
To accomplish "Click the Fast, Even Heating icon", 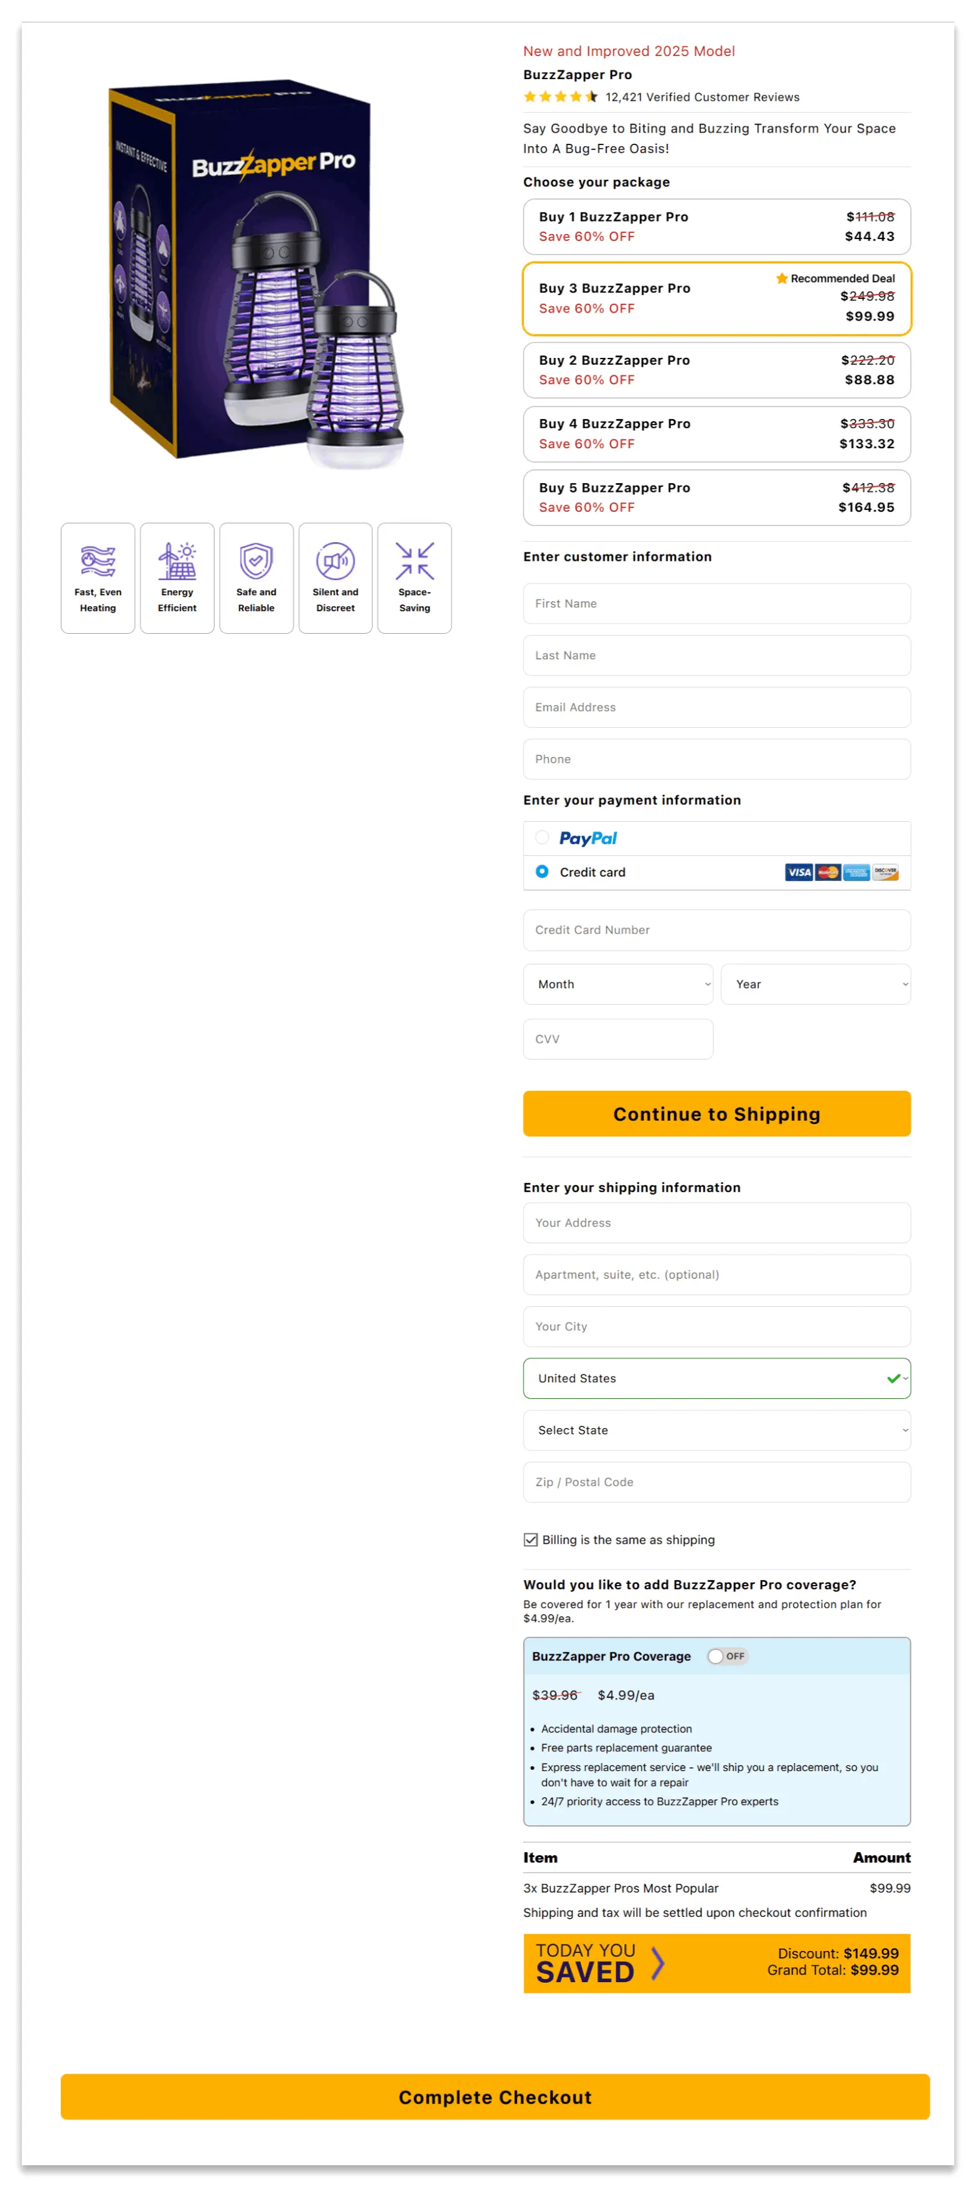I will (98, 561).
